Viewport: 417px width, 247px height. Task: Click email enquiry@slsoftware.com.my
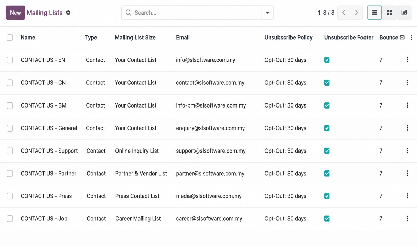pos(210,128)
